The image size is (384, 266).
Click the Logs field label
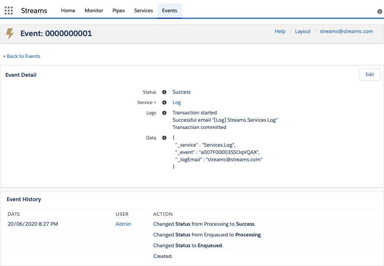pyautogui.click(x=151, y=113)
